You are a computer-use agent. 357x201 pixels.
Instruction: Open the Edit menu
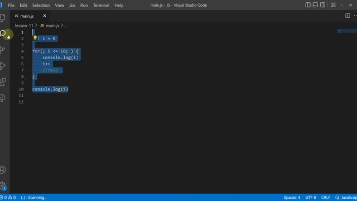[x=23, y=5]
